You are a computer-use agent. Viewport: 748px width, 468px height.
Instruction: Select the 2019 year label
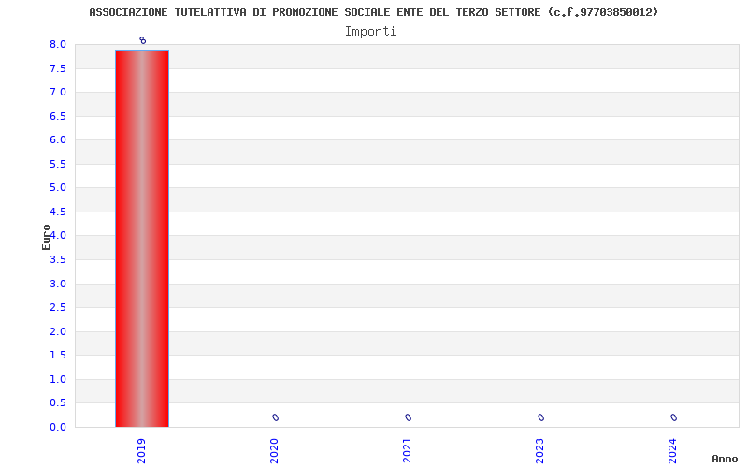point(141,451)
